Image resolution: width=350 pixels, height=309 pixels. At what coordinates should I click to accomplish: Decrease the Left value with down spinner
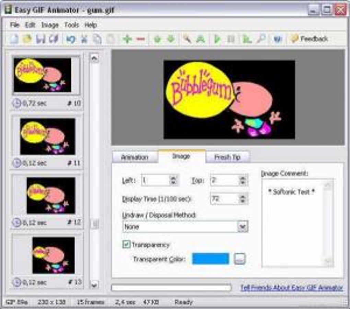pos(173,183)
